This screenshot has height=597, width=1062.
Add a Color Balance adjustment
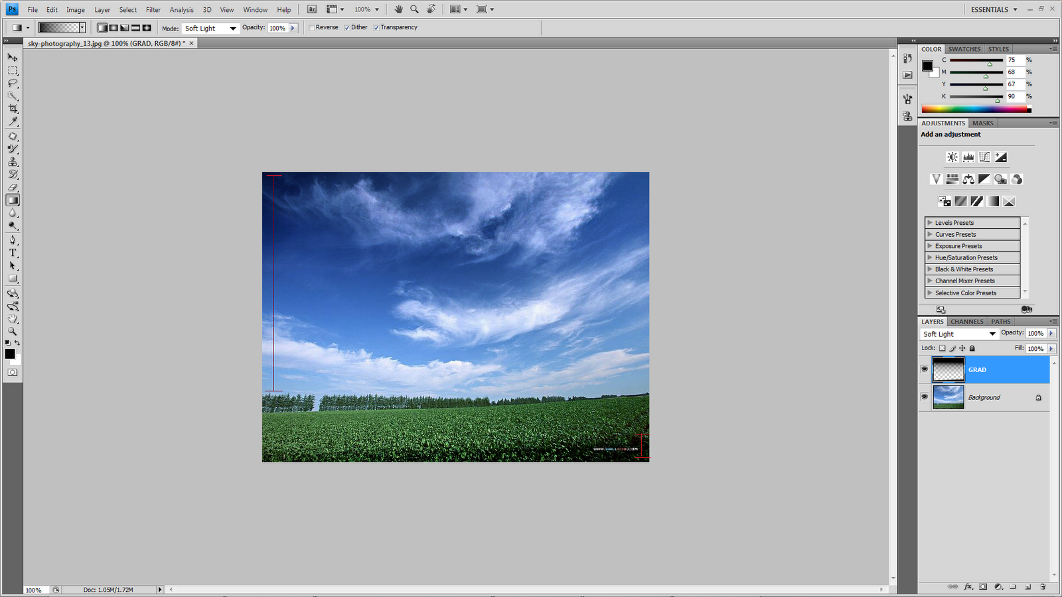pos(968,179)
